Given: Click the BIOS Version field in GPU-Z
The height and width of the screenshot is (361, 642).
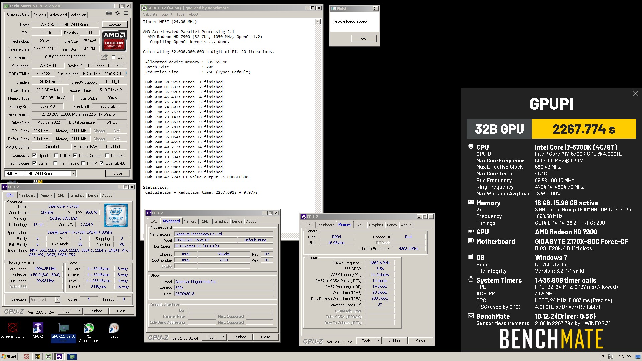Looking at the screenshot, I should [66, 57].
